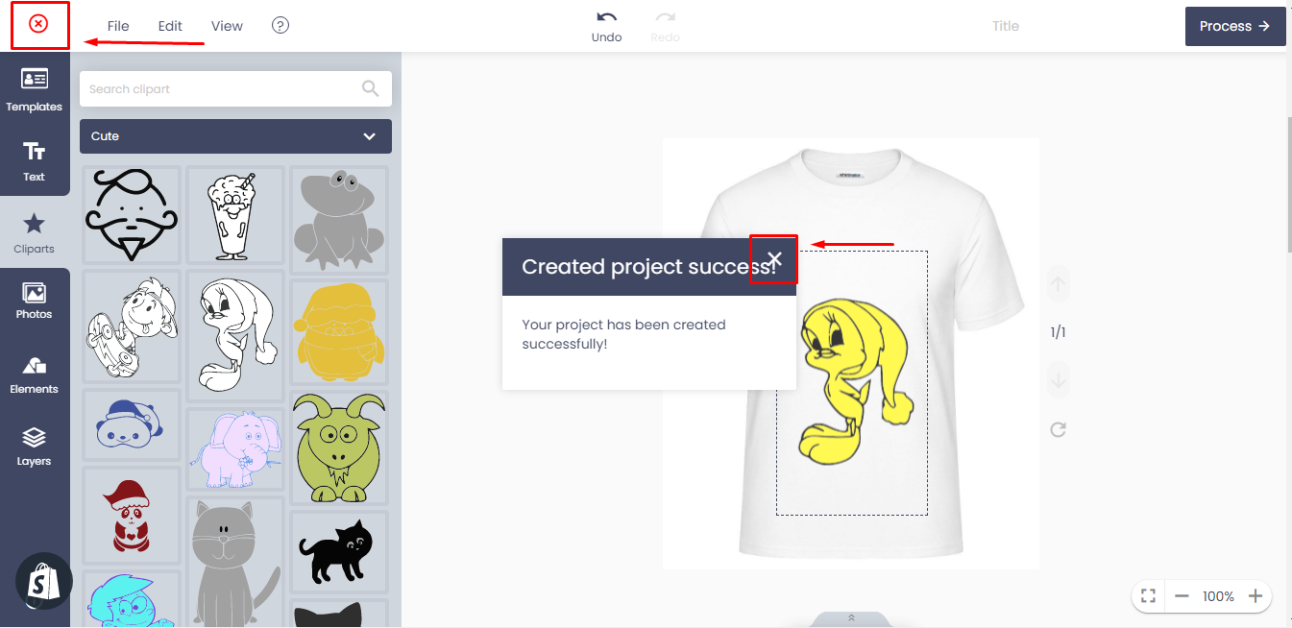Click the Process button
Viewport: 1292px width, 628px height.
click(x=1235, y=26)
